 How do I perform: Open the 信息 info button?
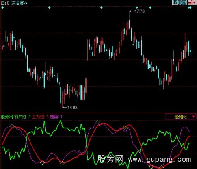[182, 2]
